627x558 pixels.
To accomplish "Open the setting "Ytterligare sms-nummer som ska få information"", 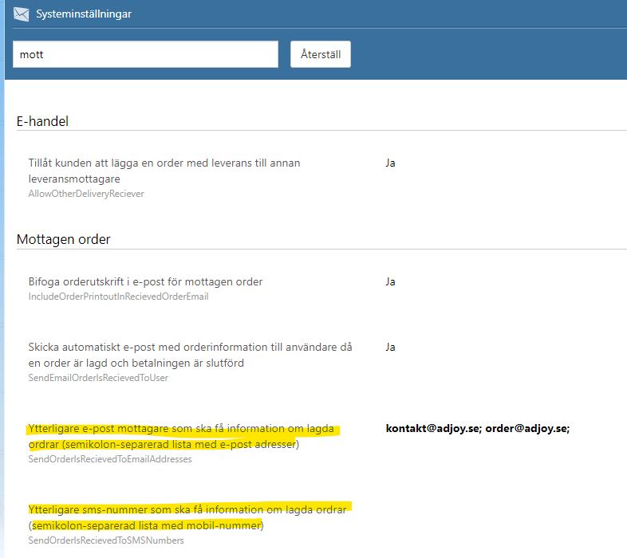I will [x=187, y=517].
